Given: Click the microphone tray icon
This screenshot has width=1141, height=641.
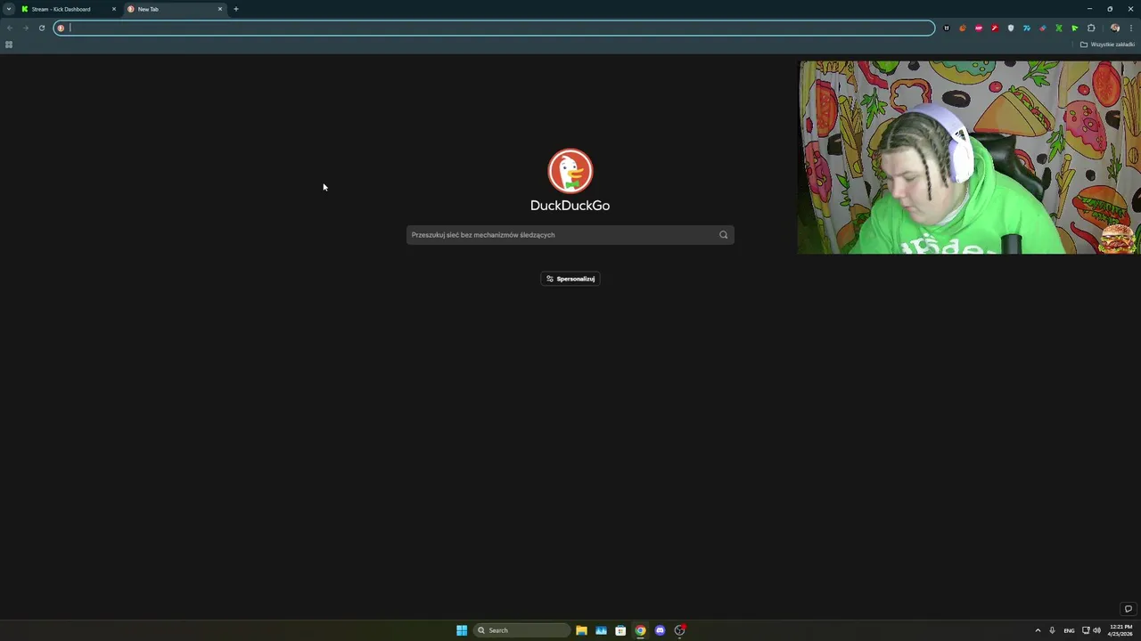Looking at the screenshot, I should tap(1052, 630).
